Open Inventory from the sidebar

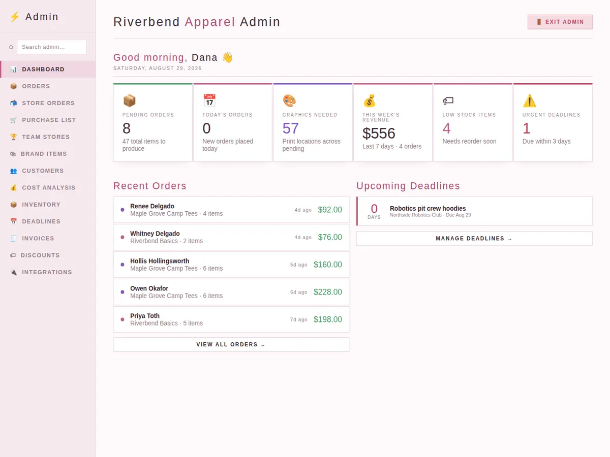click(x=48, y=205)
